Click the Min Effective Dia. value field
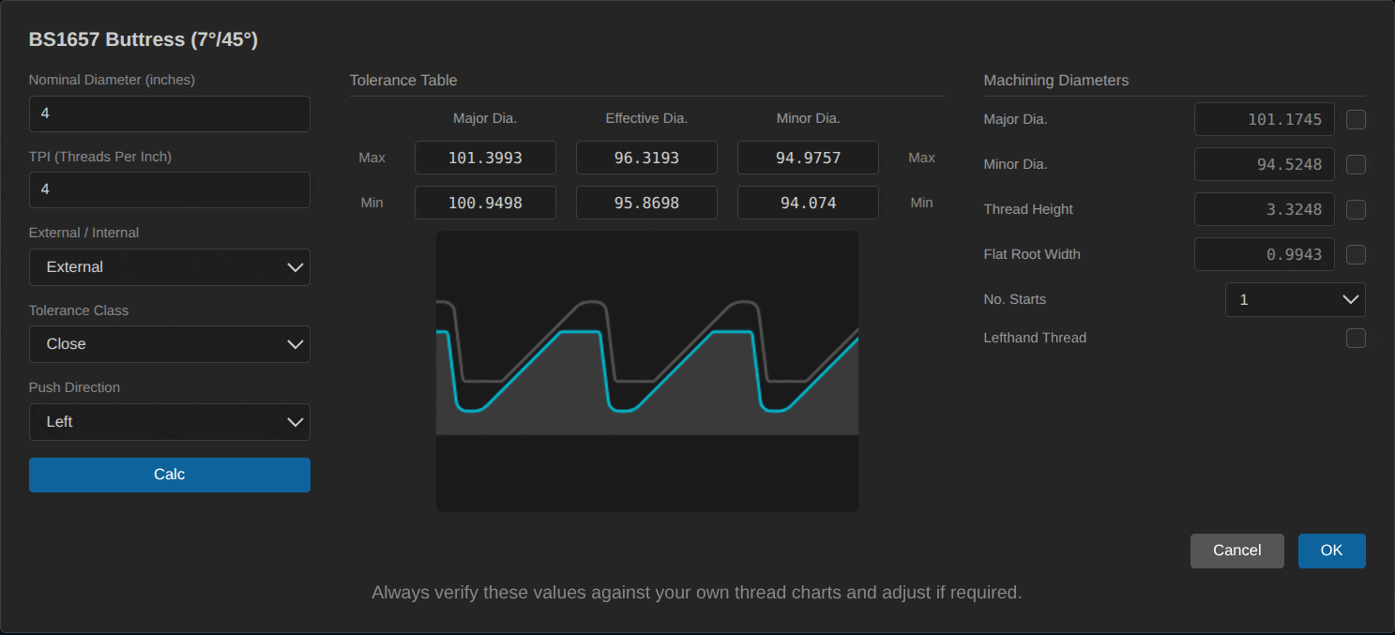 (x=646, y=203)
